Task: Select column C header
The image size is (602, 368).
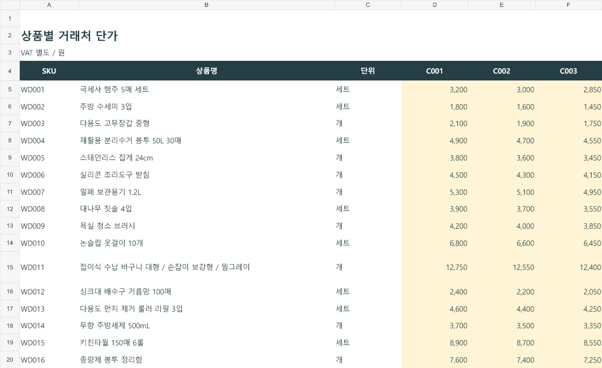Action: pyautogui.click(x=368, y=5)
